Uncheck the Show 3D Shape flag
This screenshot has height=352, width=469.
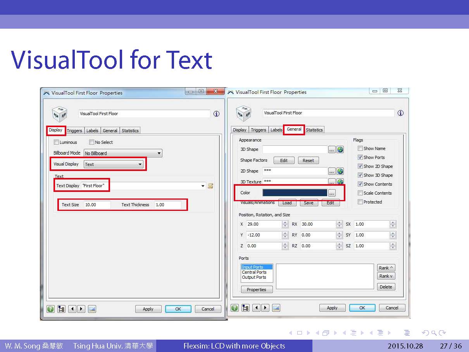click(x=360, y=175)
